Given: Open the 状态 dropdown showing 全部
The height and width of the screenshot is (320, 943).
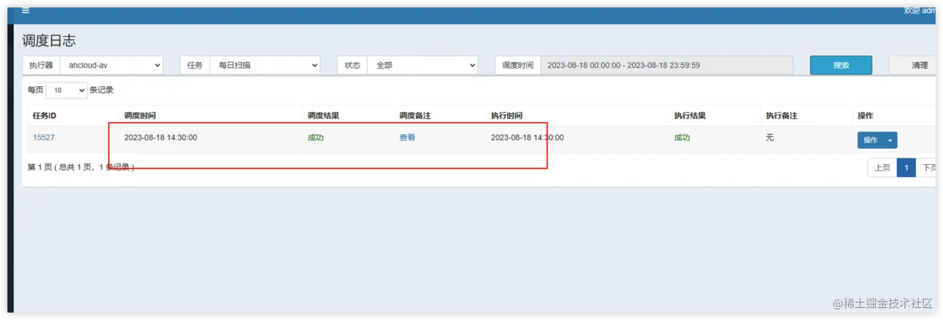Looking at the screenshot, I should 423,65.
